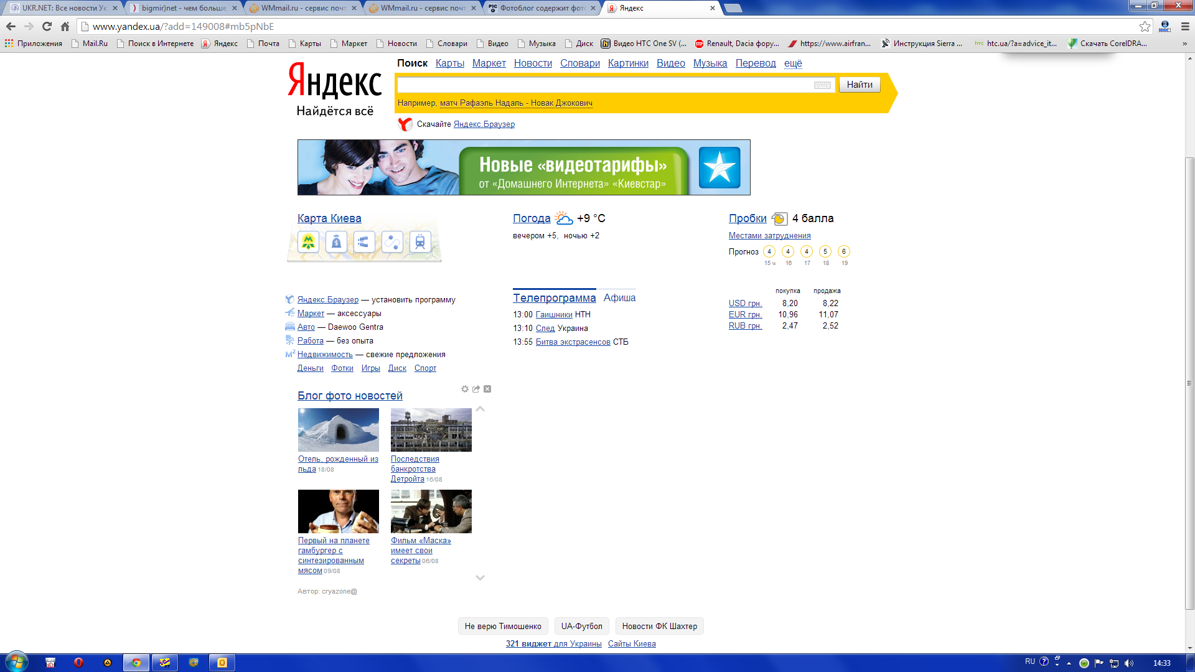
Task: Switch to Chrome in taskbar
Action: [x=136, y=663]
